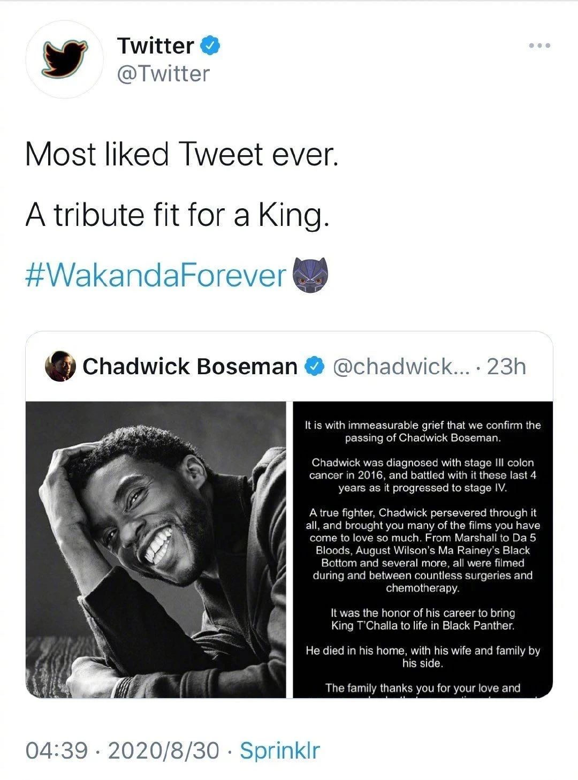The image size is (578, 780).
Task: Click the three-dot more options menu
Action: [539, 46]
